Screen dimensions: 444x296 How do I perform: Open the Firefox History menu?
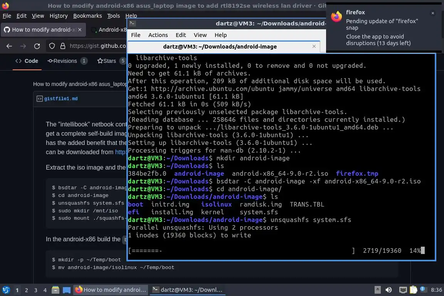tap(59, 16)
